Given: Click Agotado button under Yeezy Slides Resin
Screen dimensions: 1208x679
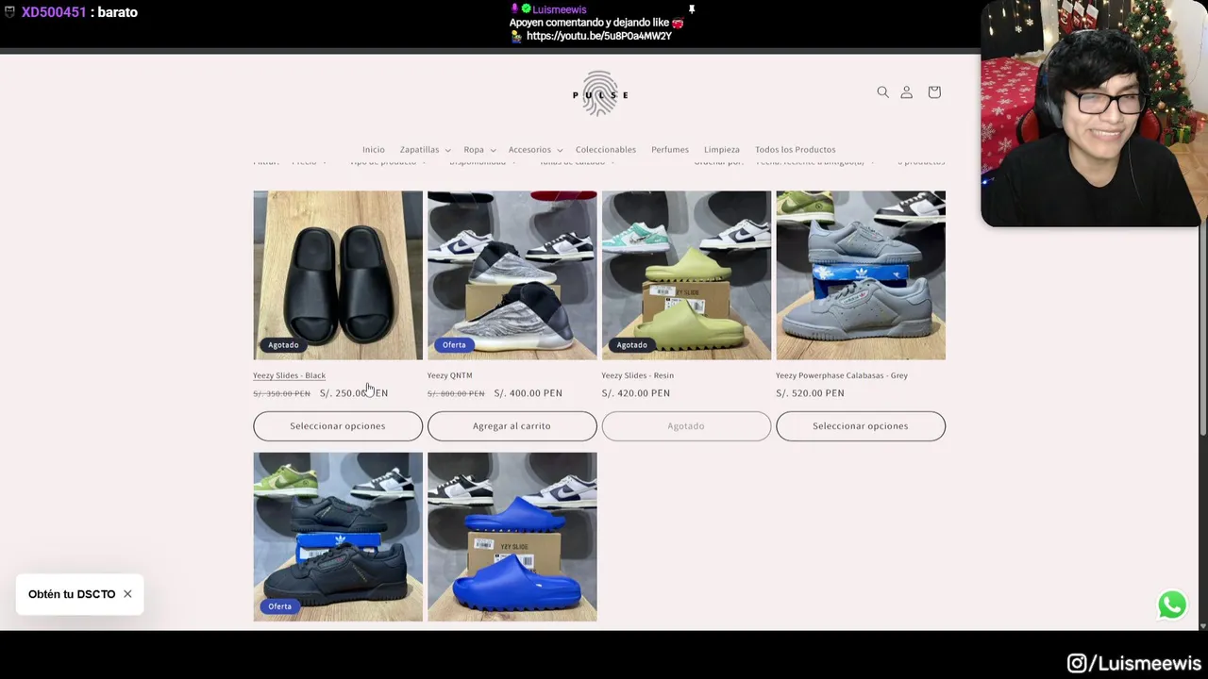Looking at the screenshot, I should 686,426.
